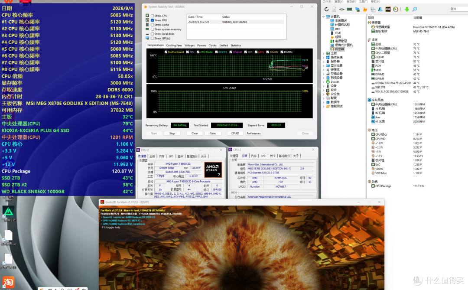Click the 当前值 column header
The image size is (468, 290).
tap(417, 18)
